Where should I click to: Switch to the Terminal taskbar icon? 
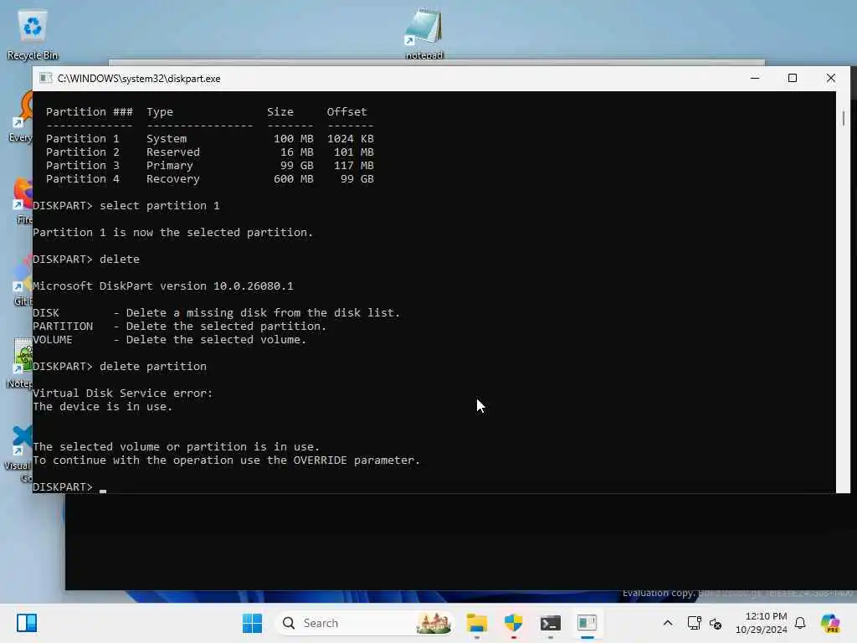click(x=550, y=623)
